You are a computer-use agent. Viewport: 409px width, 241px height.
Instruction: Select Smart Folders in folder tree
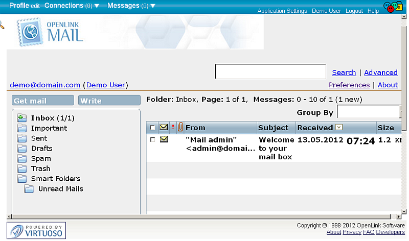[56, 179]
